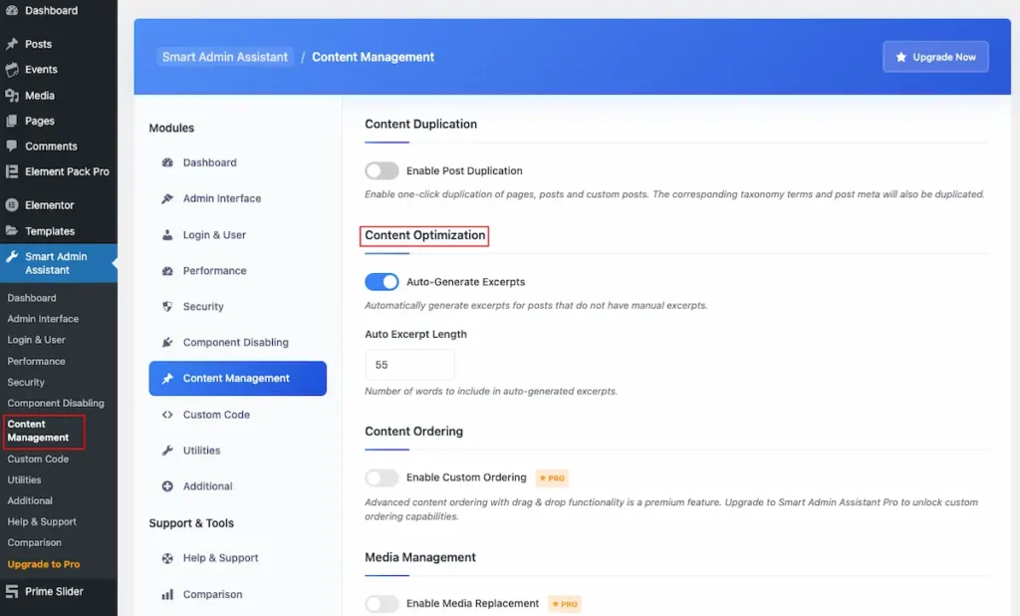The image size is (1020, 616).
Task: Open Admin Interface submenu link
Action: click(x=43, y=318)
